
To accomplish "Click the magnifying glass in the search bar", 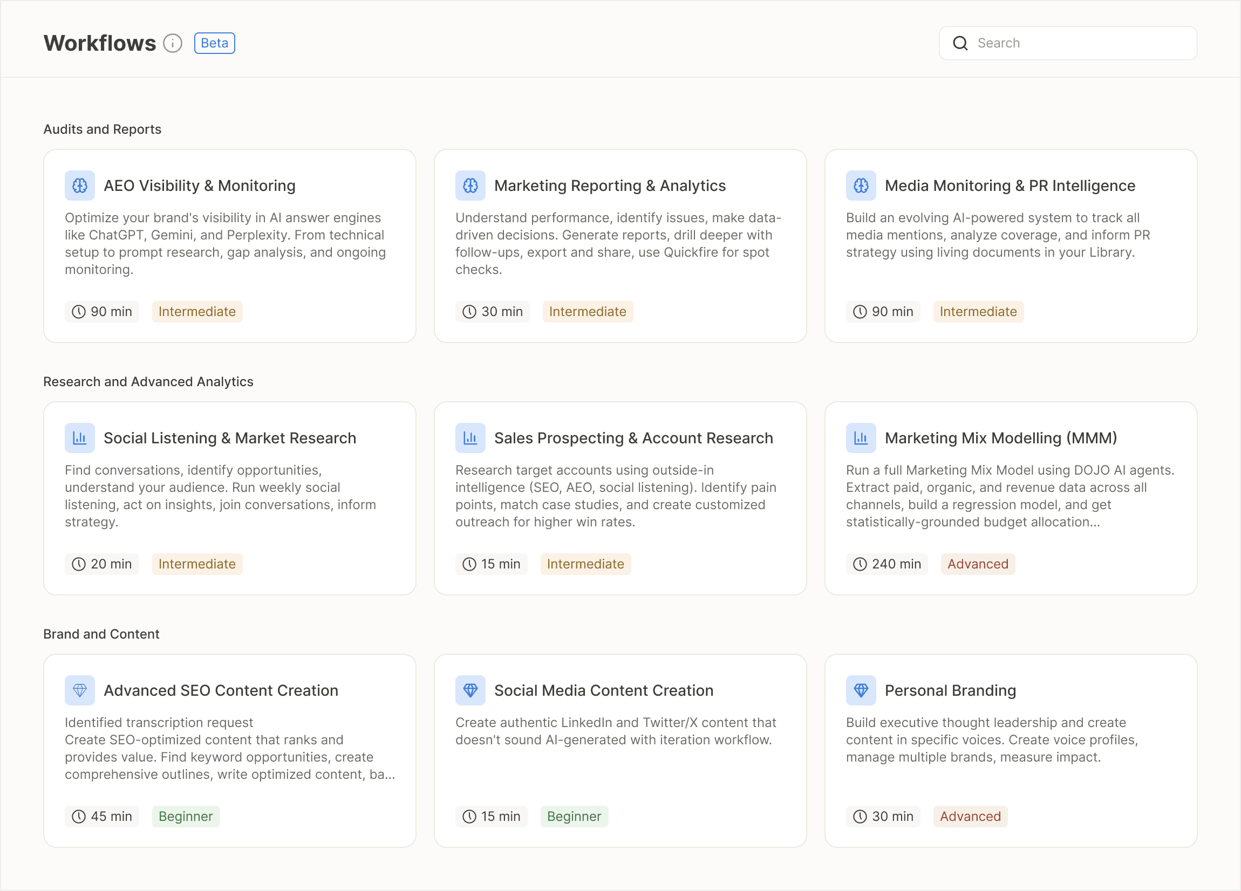I will (x=962, y=43).
